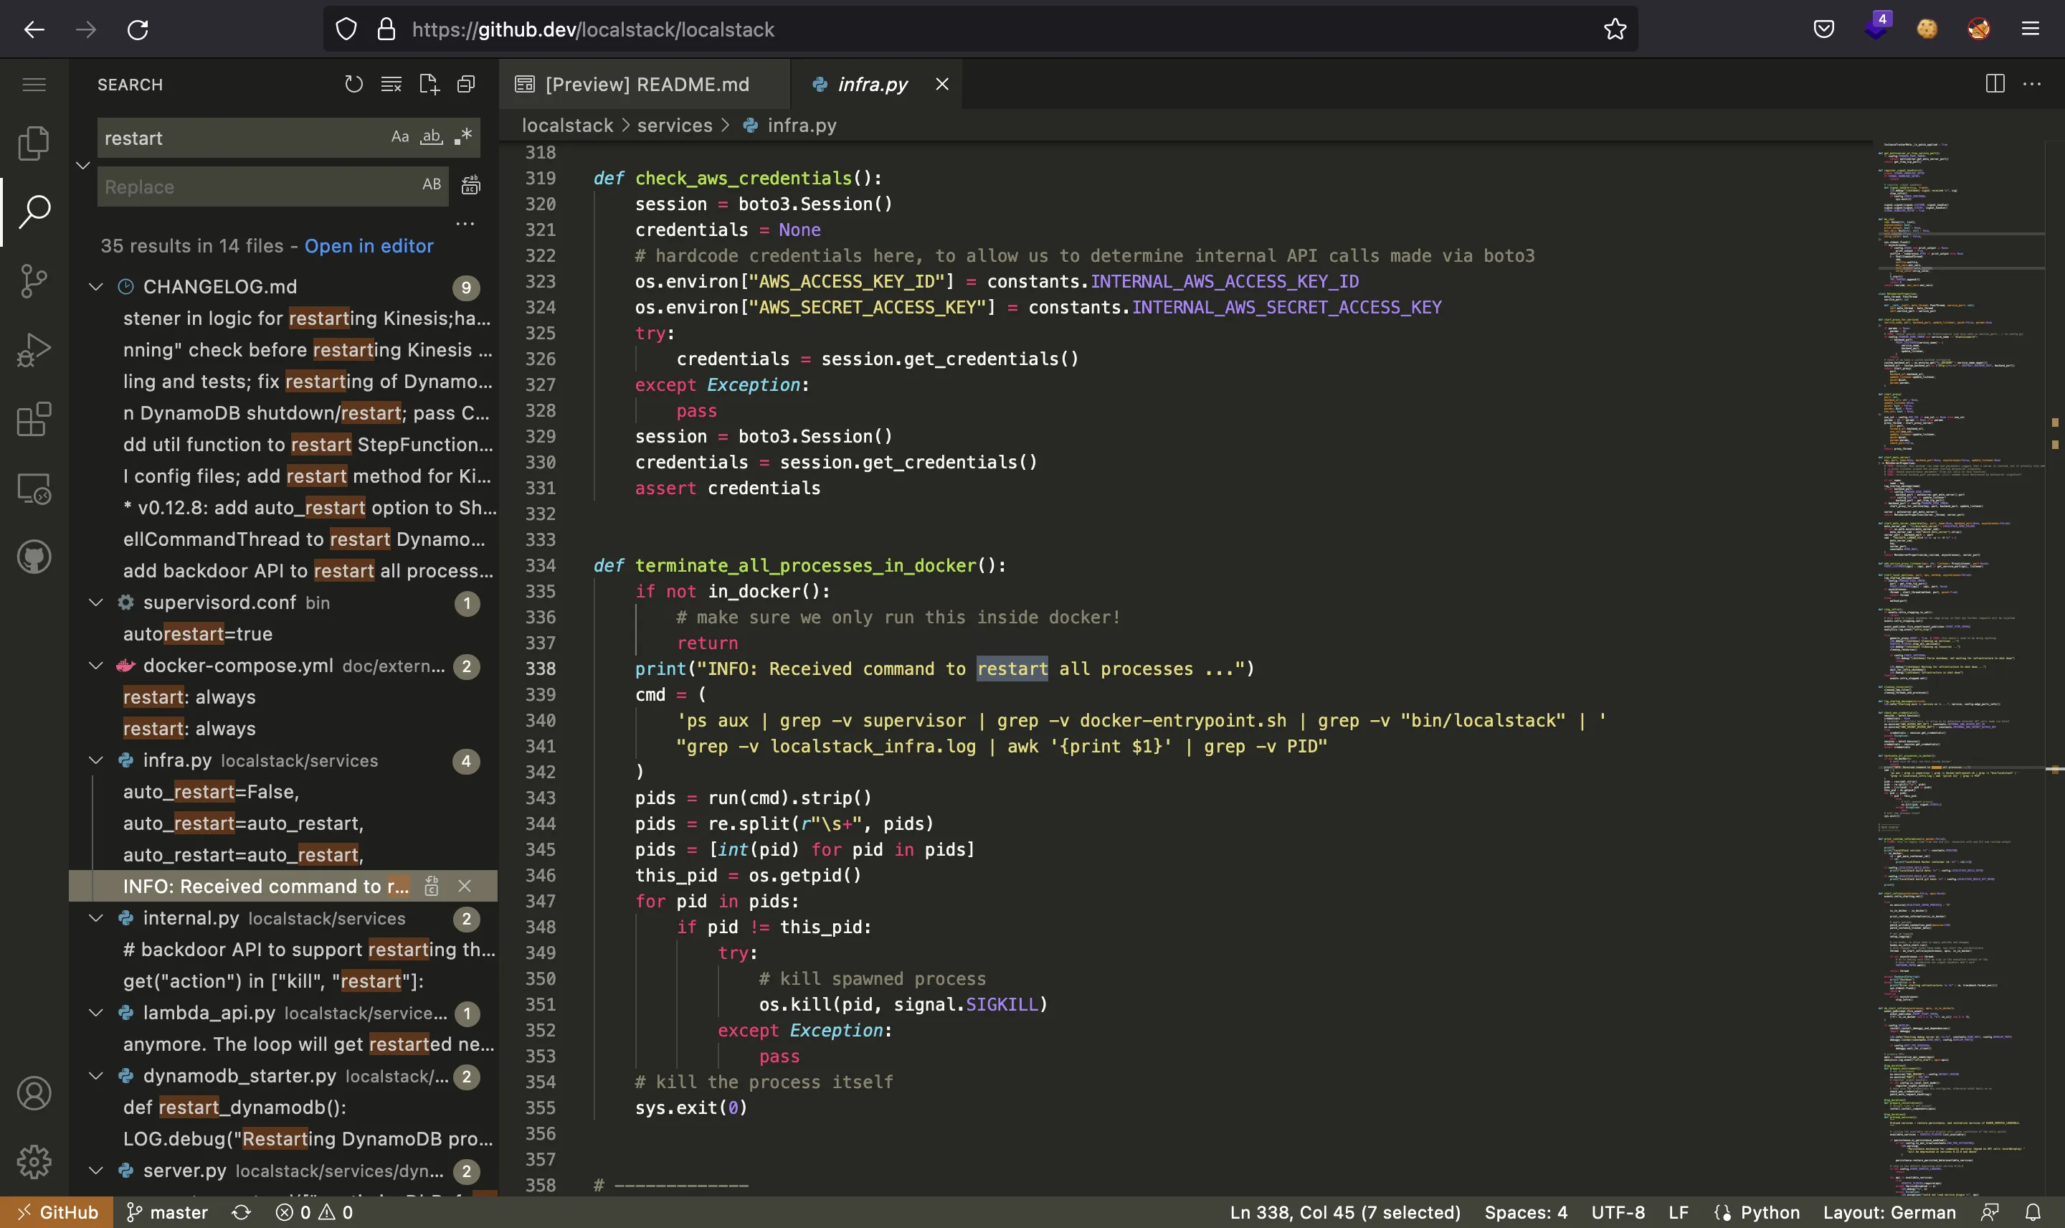Click the browser address bar URL
Viewport: 2065px width, 1228px height.
click(593, 30)
